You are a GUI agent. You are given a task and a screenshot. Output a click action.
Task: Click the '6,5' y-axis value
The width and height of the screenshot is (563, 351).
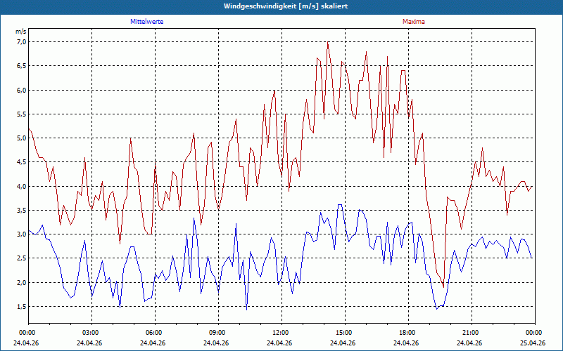point(22,66)
